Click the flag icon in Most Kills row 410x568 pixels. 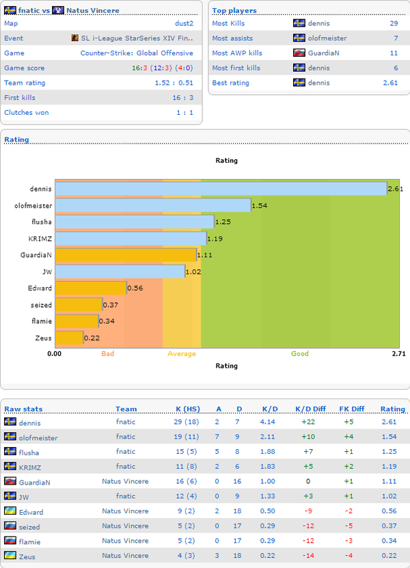[x=299, y=23]
